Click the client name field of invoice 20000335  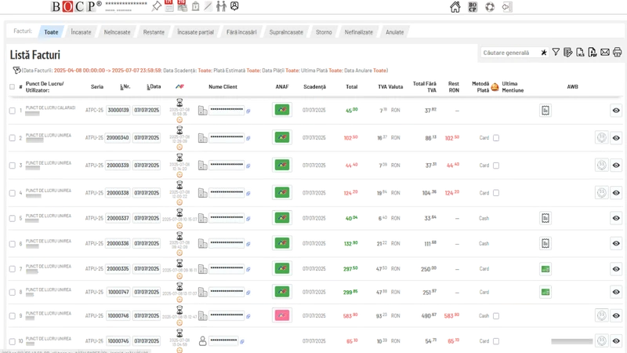pos(227,268)
